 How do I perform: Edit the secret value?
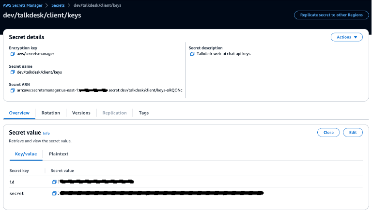click(353, 133)
